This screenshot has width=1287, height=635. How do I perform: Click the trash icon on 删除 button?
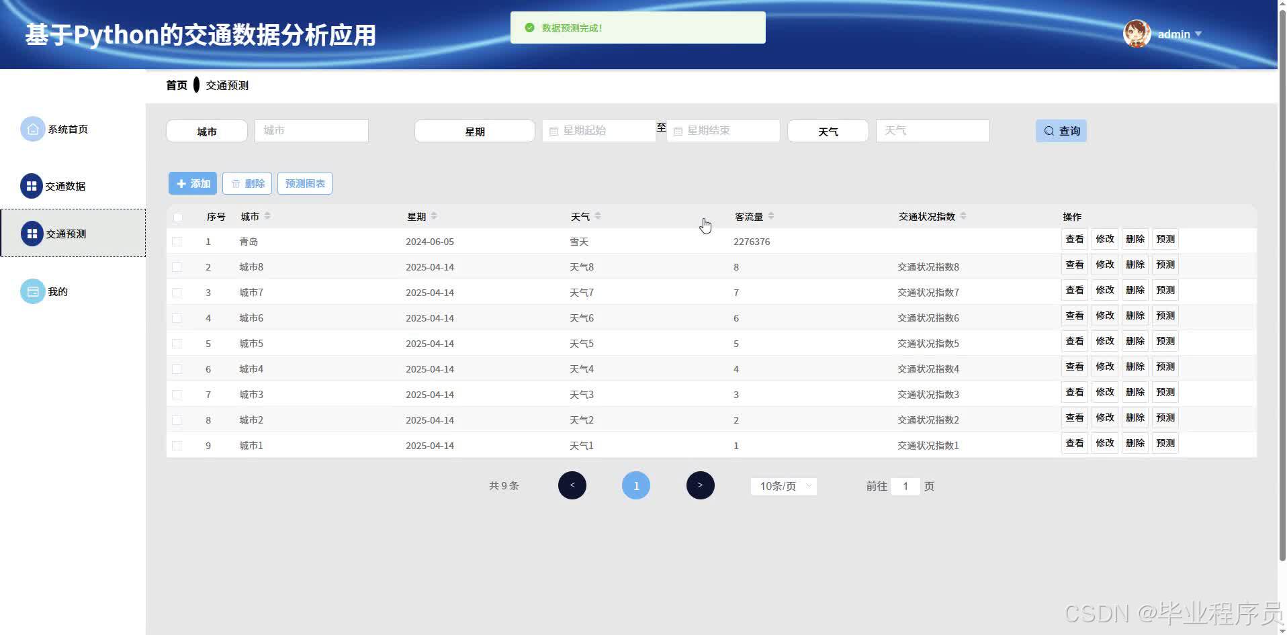[236, 183]
